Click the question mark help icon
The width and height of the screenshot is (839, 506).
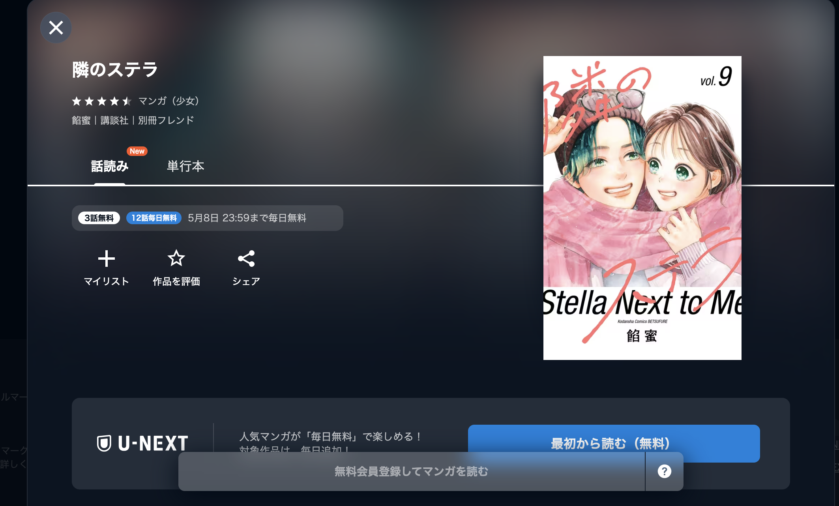click(665, 471)
